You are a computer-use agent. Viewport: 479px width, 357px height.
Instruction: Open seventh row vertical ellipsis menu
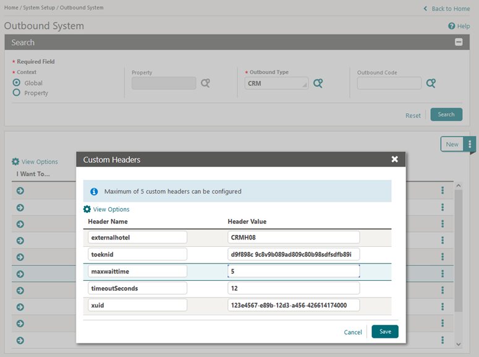tap(443, 290)
